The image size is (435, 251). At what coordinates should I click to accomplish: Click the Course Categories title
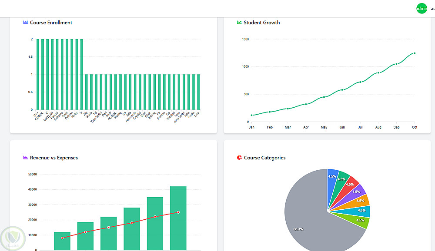coord(264,158)
